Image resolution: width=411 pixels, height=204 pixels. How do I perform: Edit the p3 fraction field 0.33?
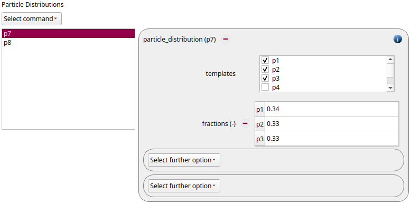332,138
